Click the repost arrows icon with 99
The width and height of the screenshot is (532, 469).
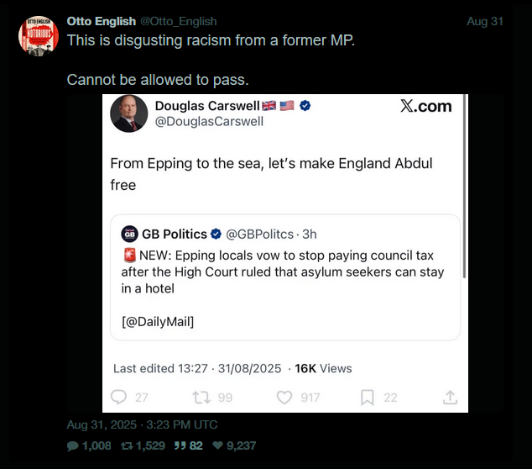[x=202, y=397]
